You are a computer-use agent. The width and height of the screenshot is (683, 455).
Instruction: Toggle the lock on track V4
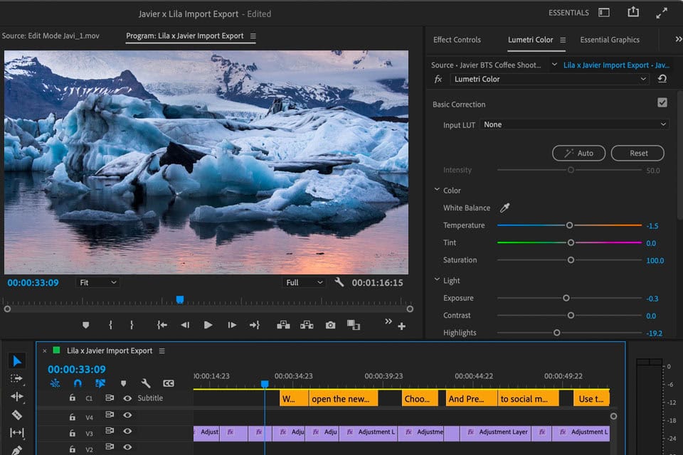click(72, 417)
